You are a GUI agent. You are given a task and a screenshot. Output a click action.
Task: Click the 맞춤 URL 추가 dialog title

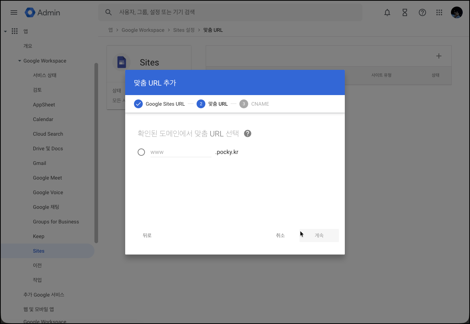tap(155, 83)
